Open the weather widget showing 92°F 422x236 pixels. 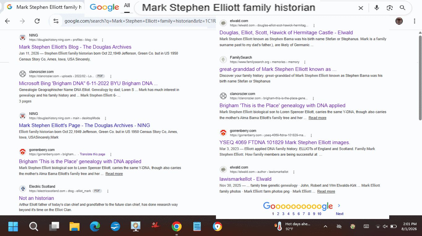(x=293, y=226)
